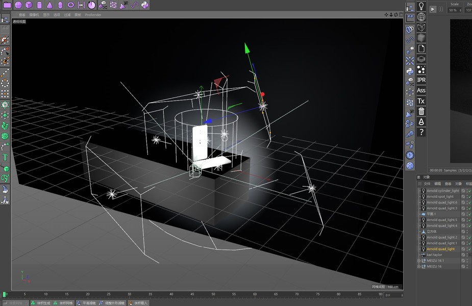The height and width of the screenshot is (306, 472).
Task: Select the purple torus field icon
Action: point(71,5)
